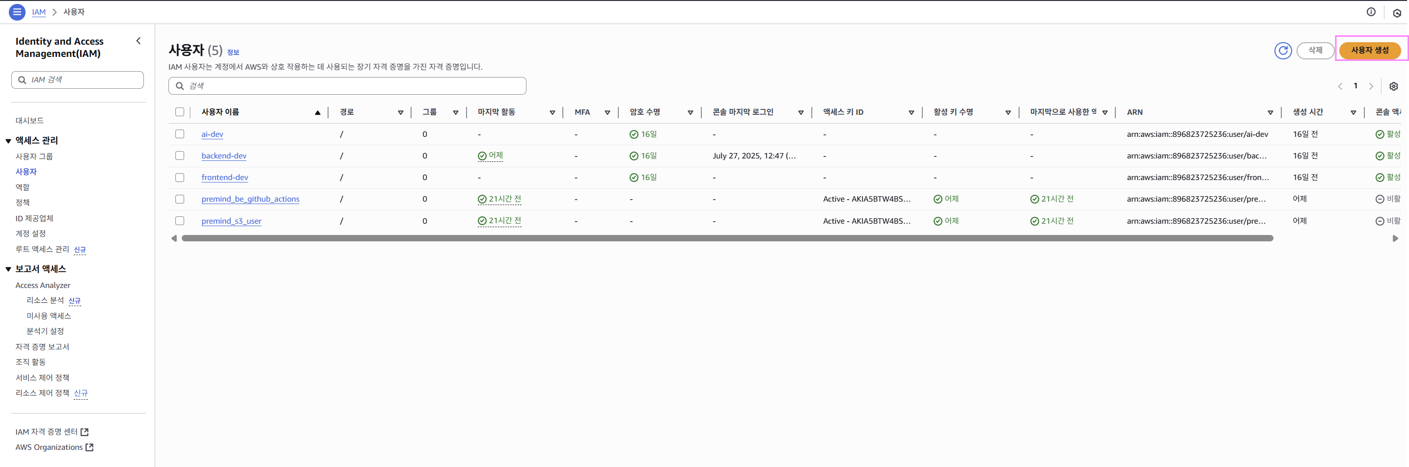This screenshot has height=467, width=1409.
Task: Sort by 콘솔 마지막 로그인 column arrow
Action: pyautogui.click(x=801, y=112)
